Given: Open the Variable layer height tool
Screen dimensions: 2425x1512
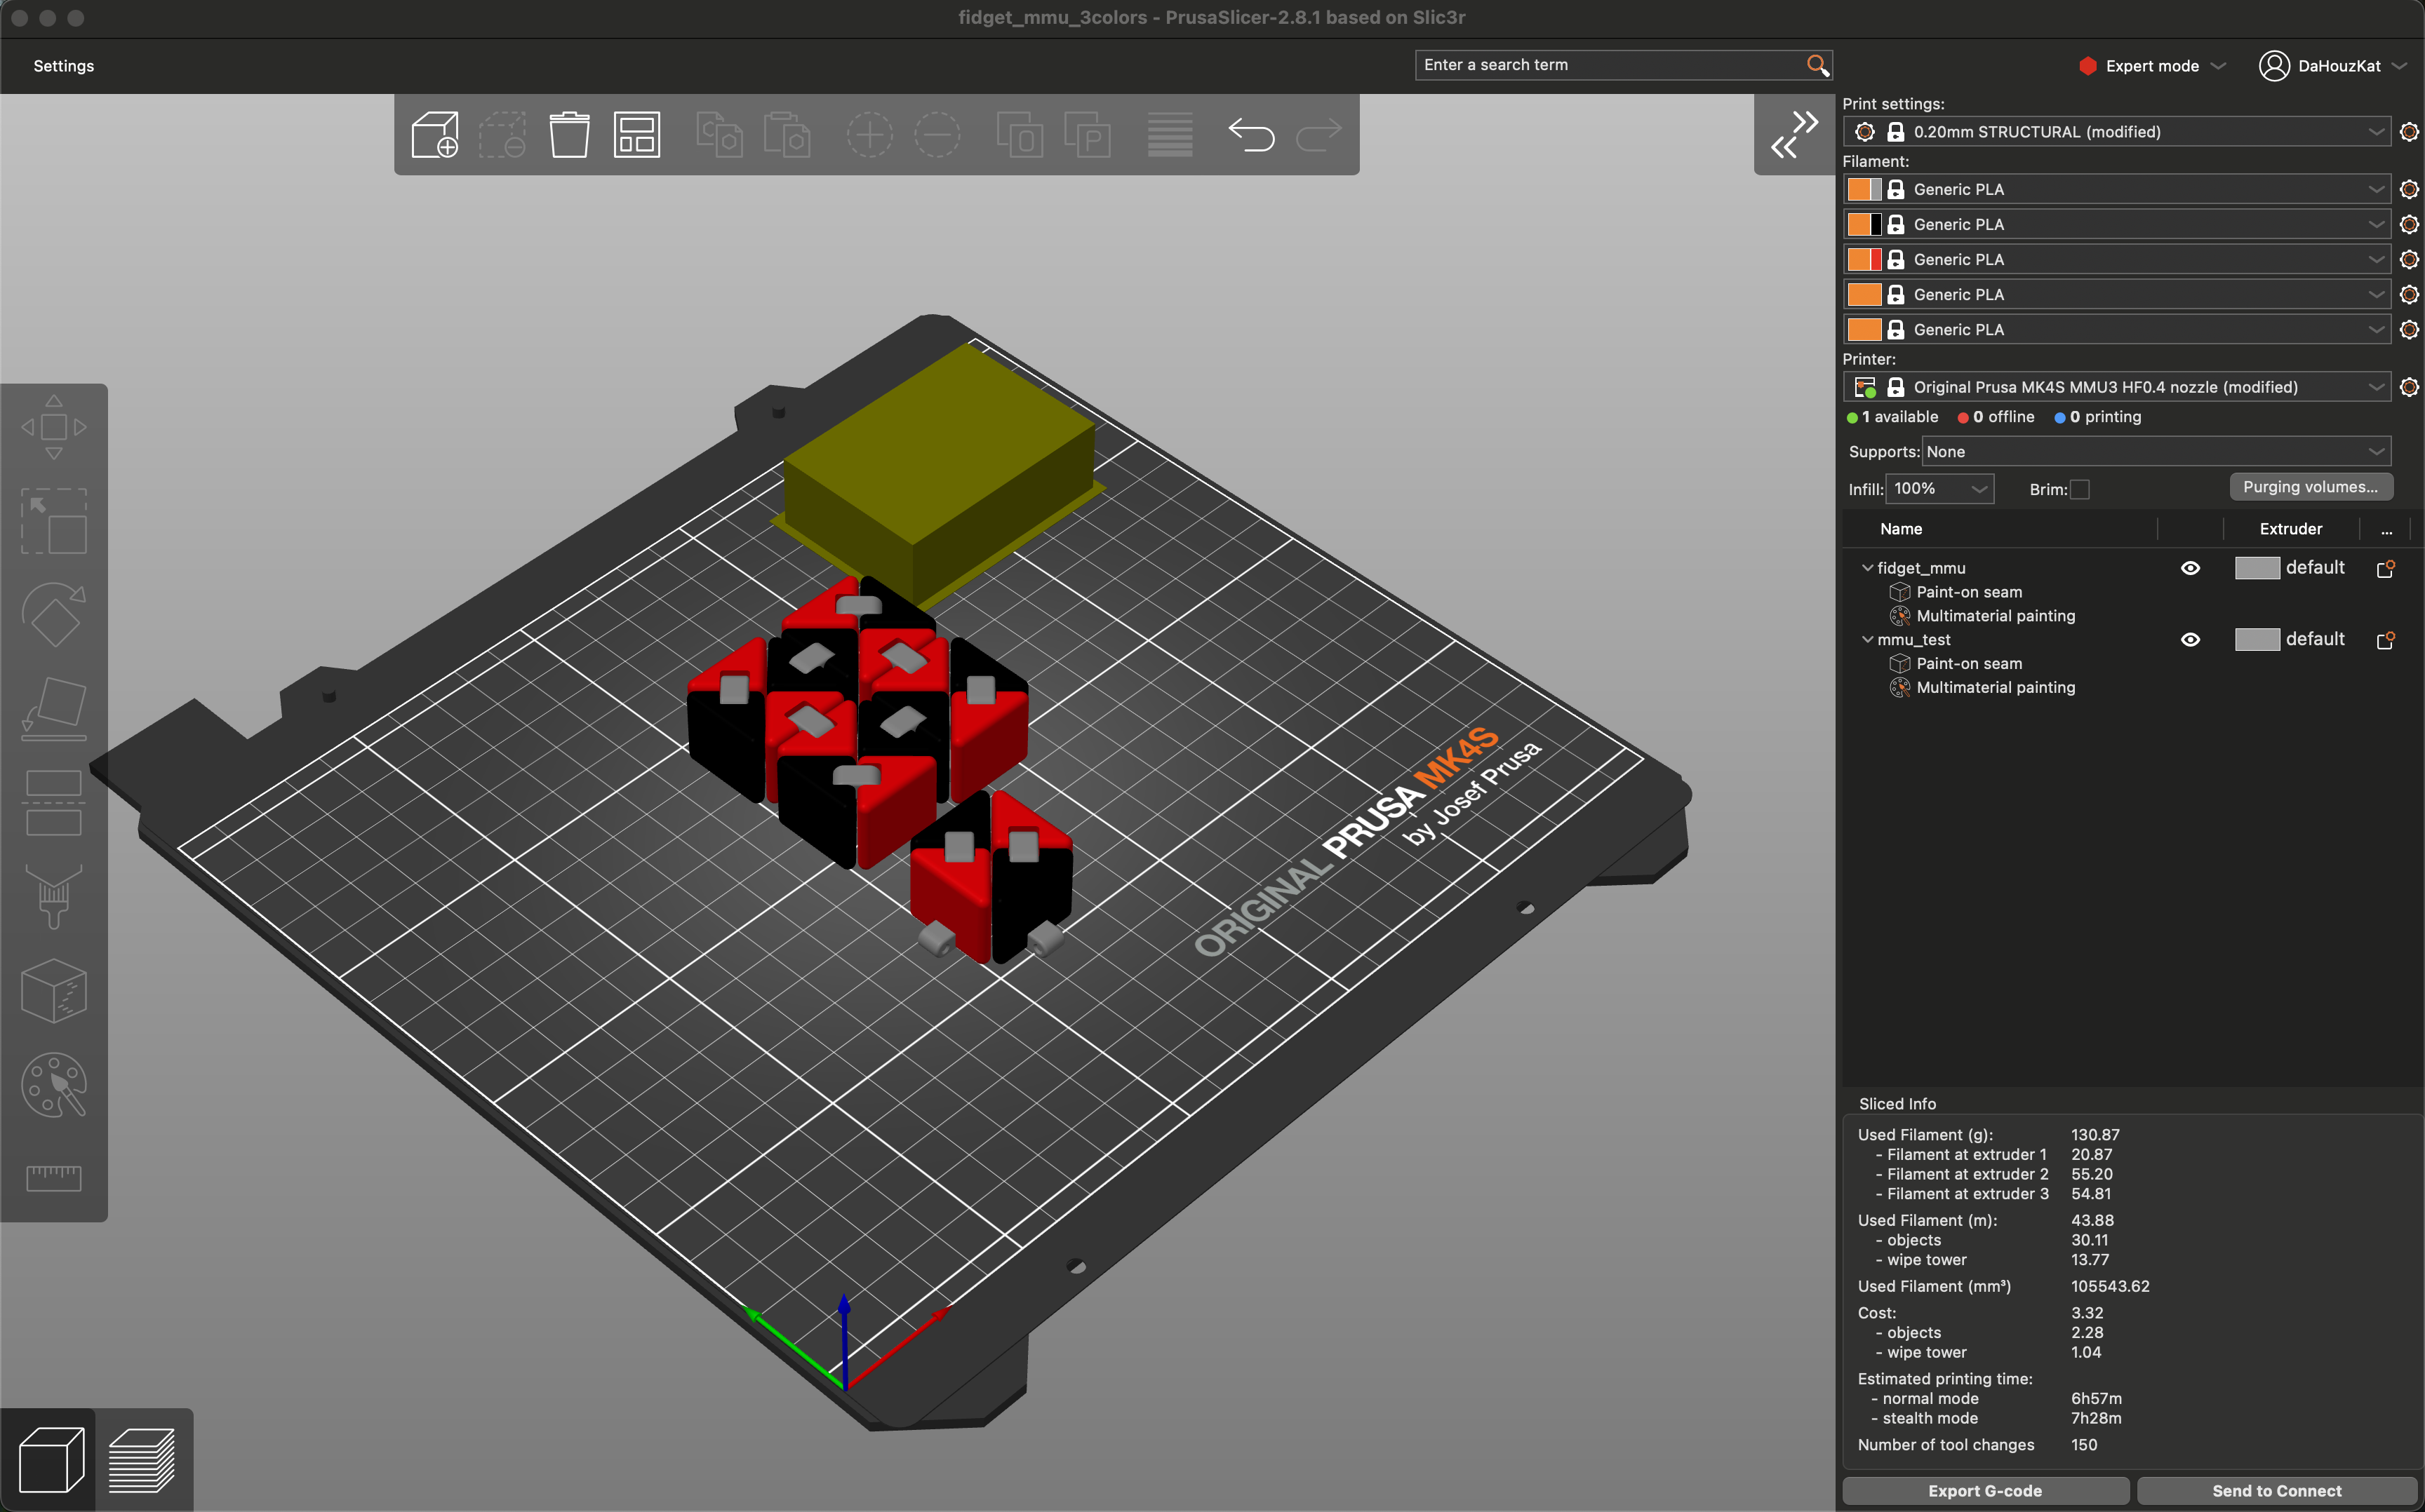Looking at the screenshot, I should click(1170, 135).
